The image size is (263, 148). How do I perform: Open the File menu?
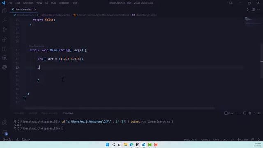10,3
